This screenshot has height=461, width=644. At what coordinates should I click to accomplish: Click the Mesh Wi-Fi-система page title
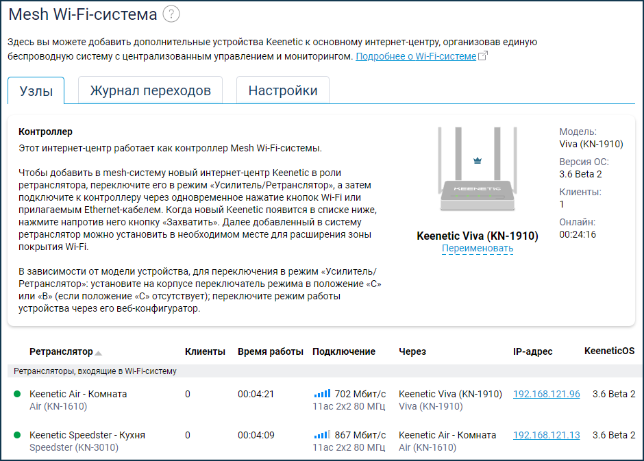[83, 14]
